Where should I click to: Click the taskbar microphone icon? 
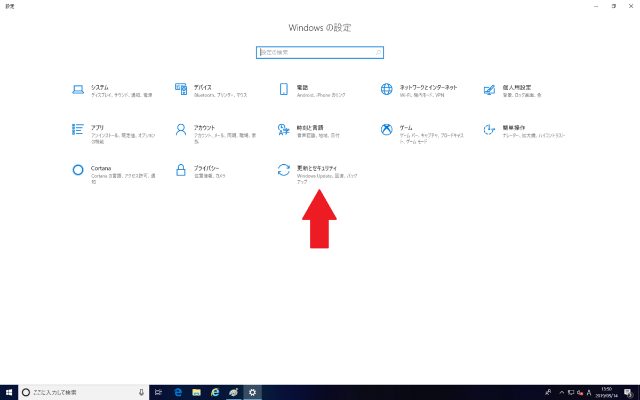[x=141, y=393]
